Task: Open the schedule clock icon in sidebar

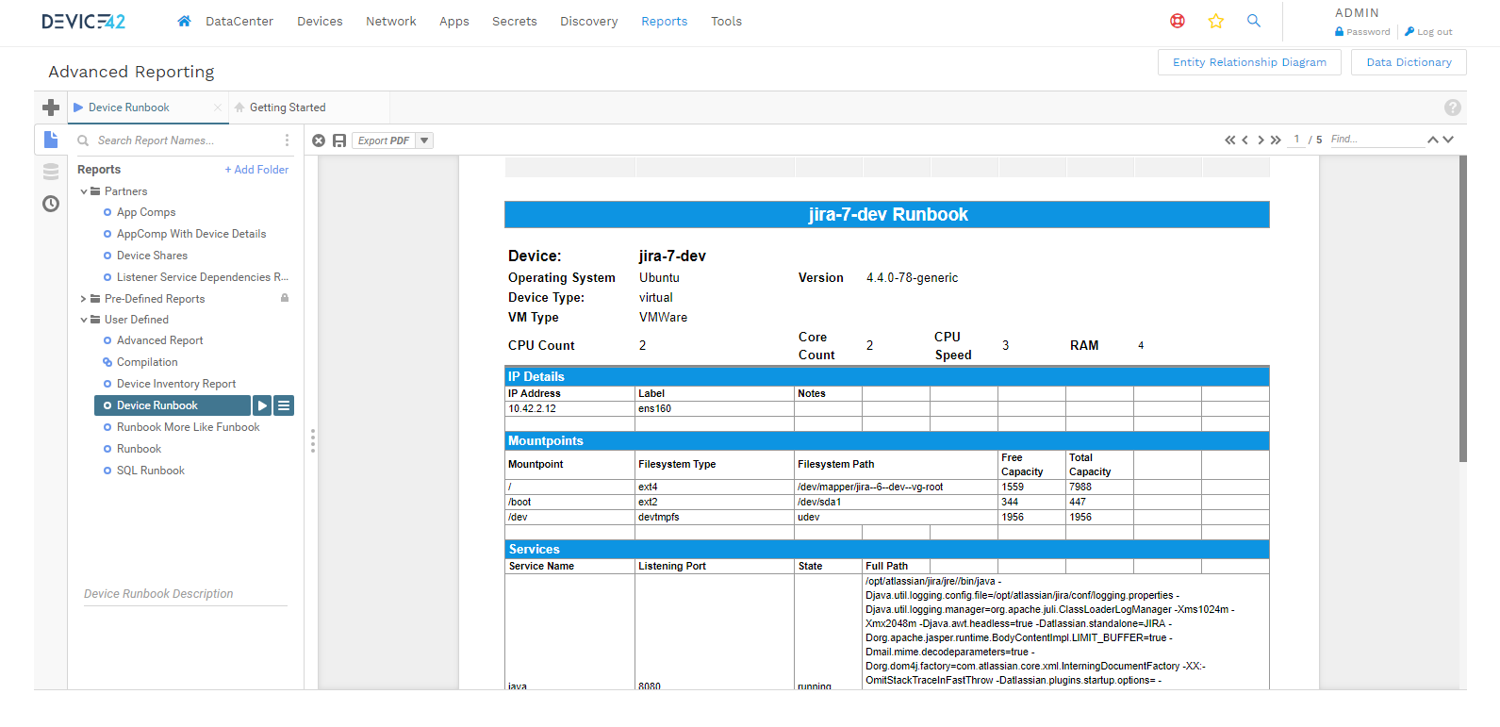Action: (51, 204)
